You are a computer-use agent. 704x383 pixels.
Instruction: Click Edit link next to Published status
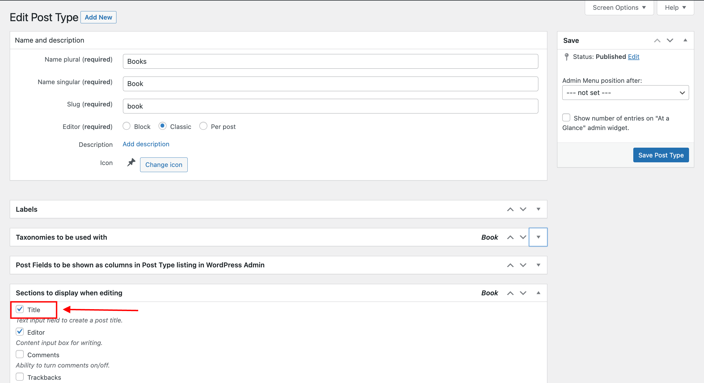point(634,57)
